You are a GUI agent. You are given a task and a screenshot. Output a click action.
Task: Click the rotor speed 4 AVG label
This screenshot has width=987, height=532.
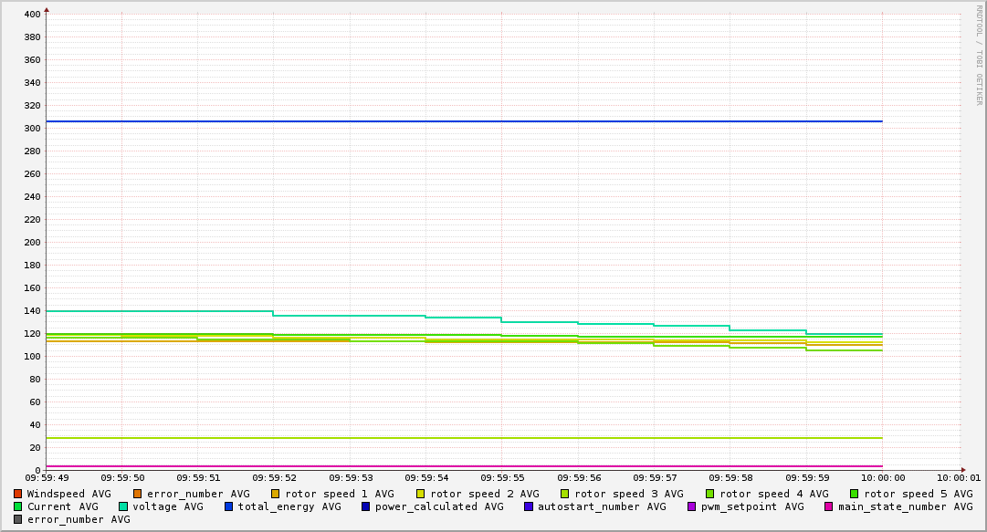coord(773,494)
